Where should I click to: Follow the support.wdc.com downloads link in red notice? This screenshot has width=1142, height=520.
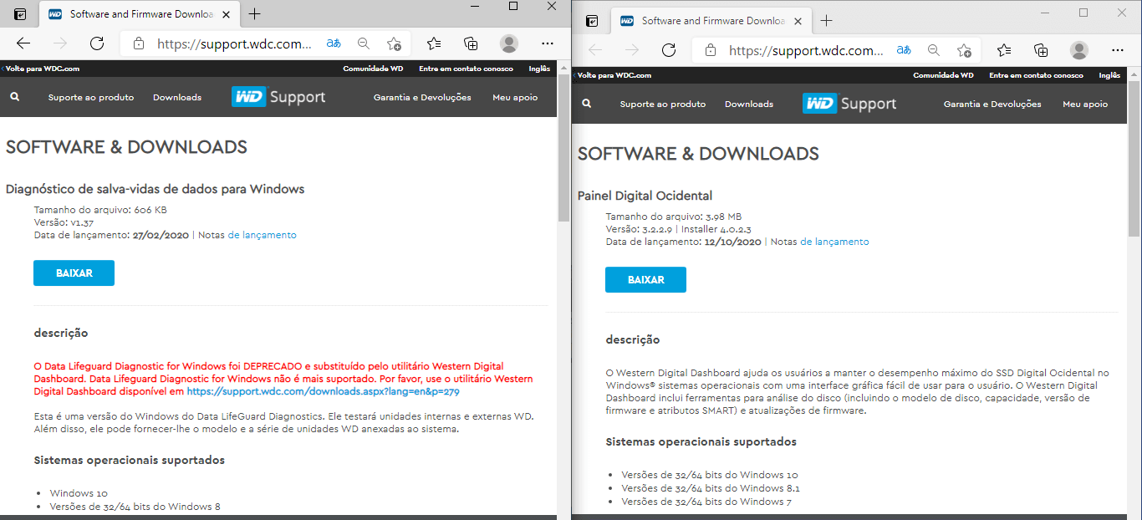323,391
